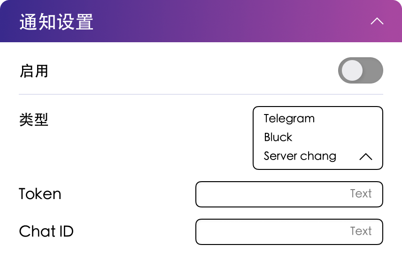
Task: Pick the Server chang option
Action: (300, 156)
